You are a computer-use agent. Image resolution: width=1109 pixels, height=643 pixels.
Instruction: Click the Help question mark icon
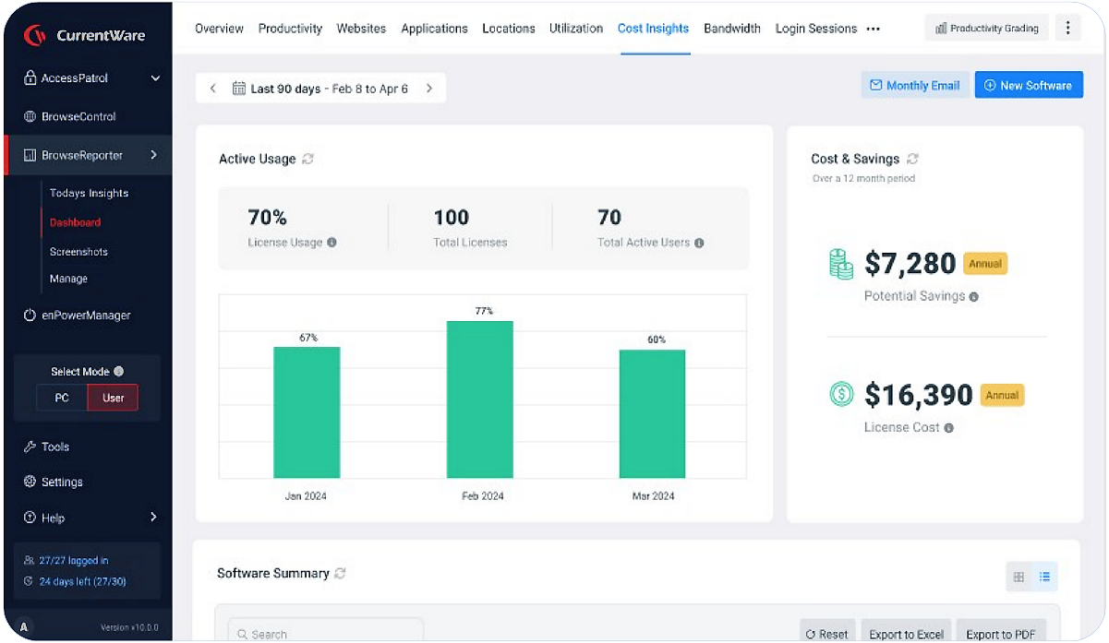30,518
